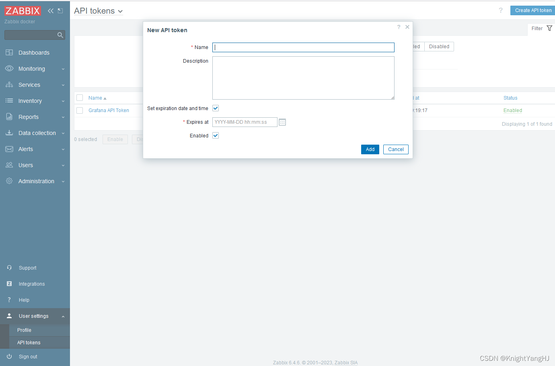This screenshot has height=366, width=555.
Task: Collapse the User settings menu chevron
Action: coord(63,317)
